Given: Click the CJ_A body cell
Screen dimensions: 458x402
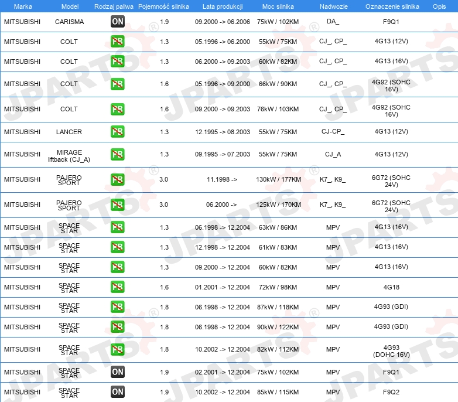Looking at the screenshot, I should pyautogui.click(x=333, y=154).
